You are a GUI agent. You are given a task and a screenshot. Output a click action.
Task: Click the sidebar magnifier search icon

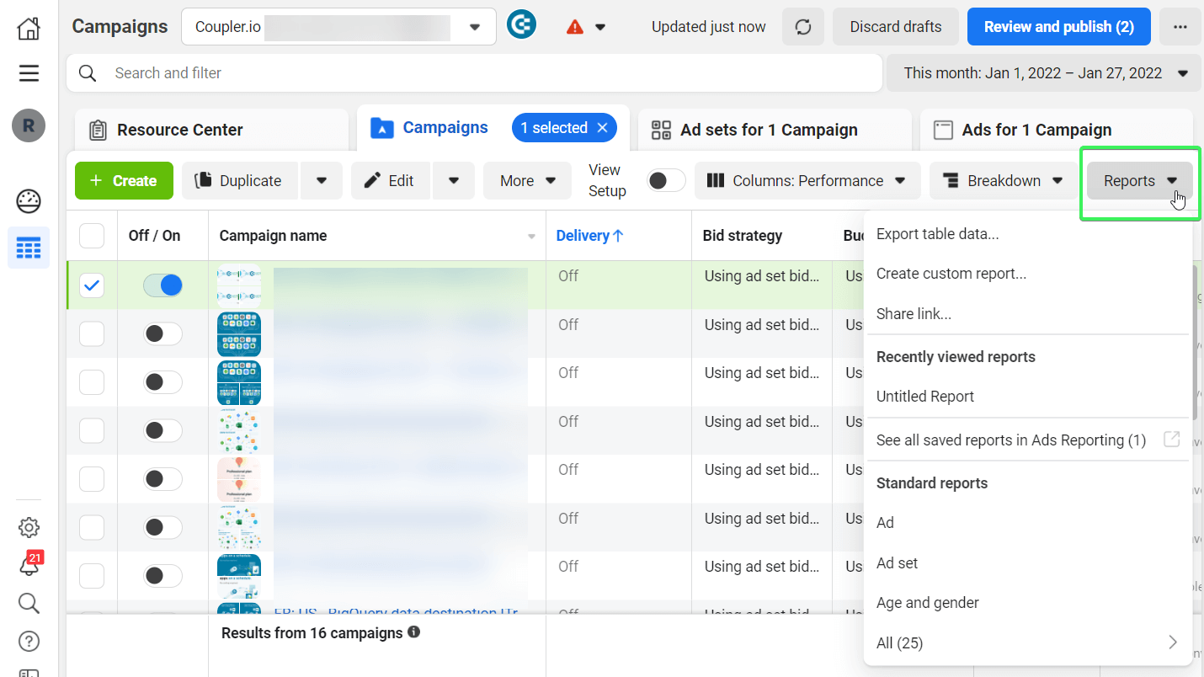pyautogui.click(x=29, y=603)
